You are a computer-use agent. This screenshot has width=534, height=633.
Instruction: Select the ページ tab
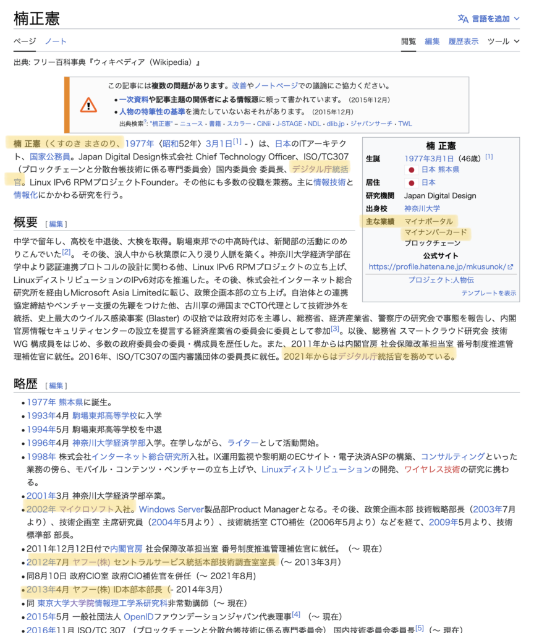(25, 41)
